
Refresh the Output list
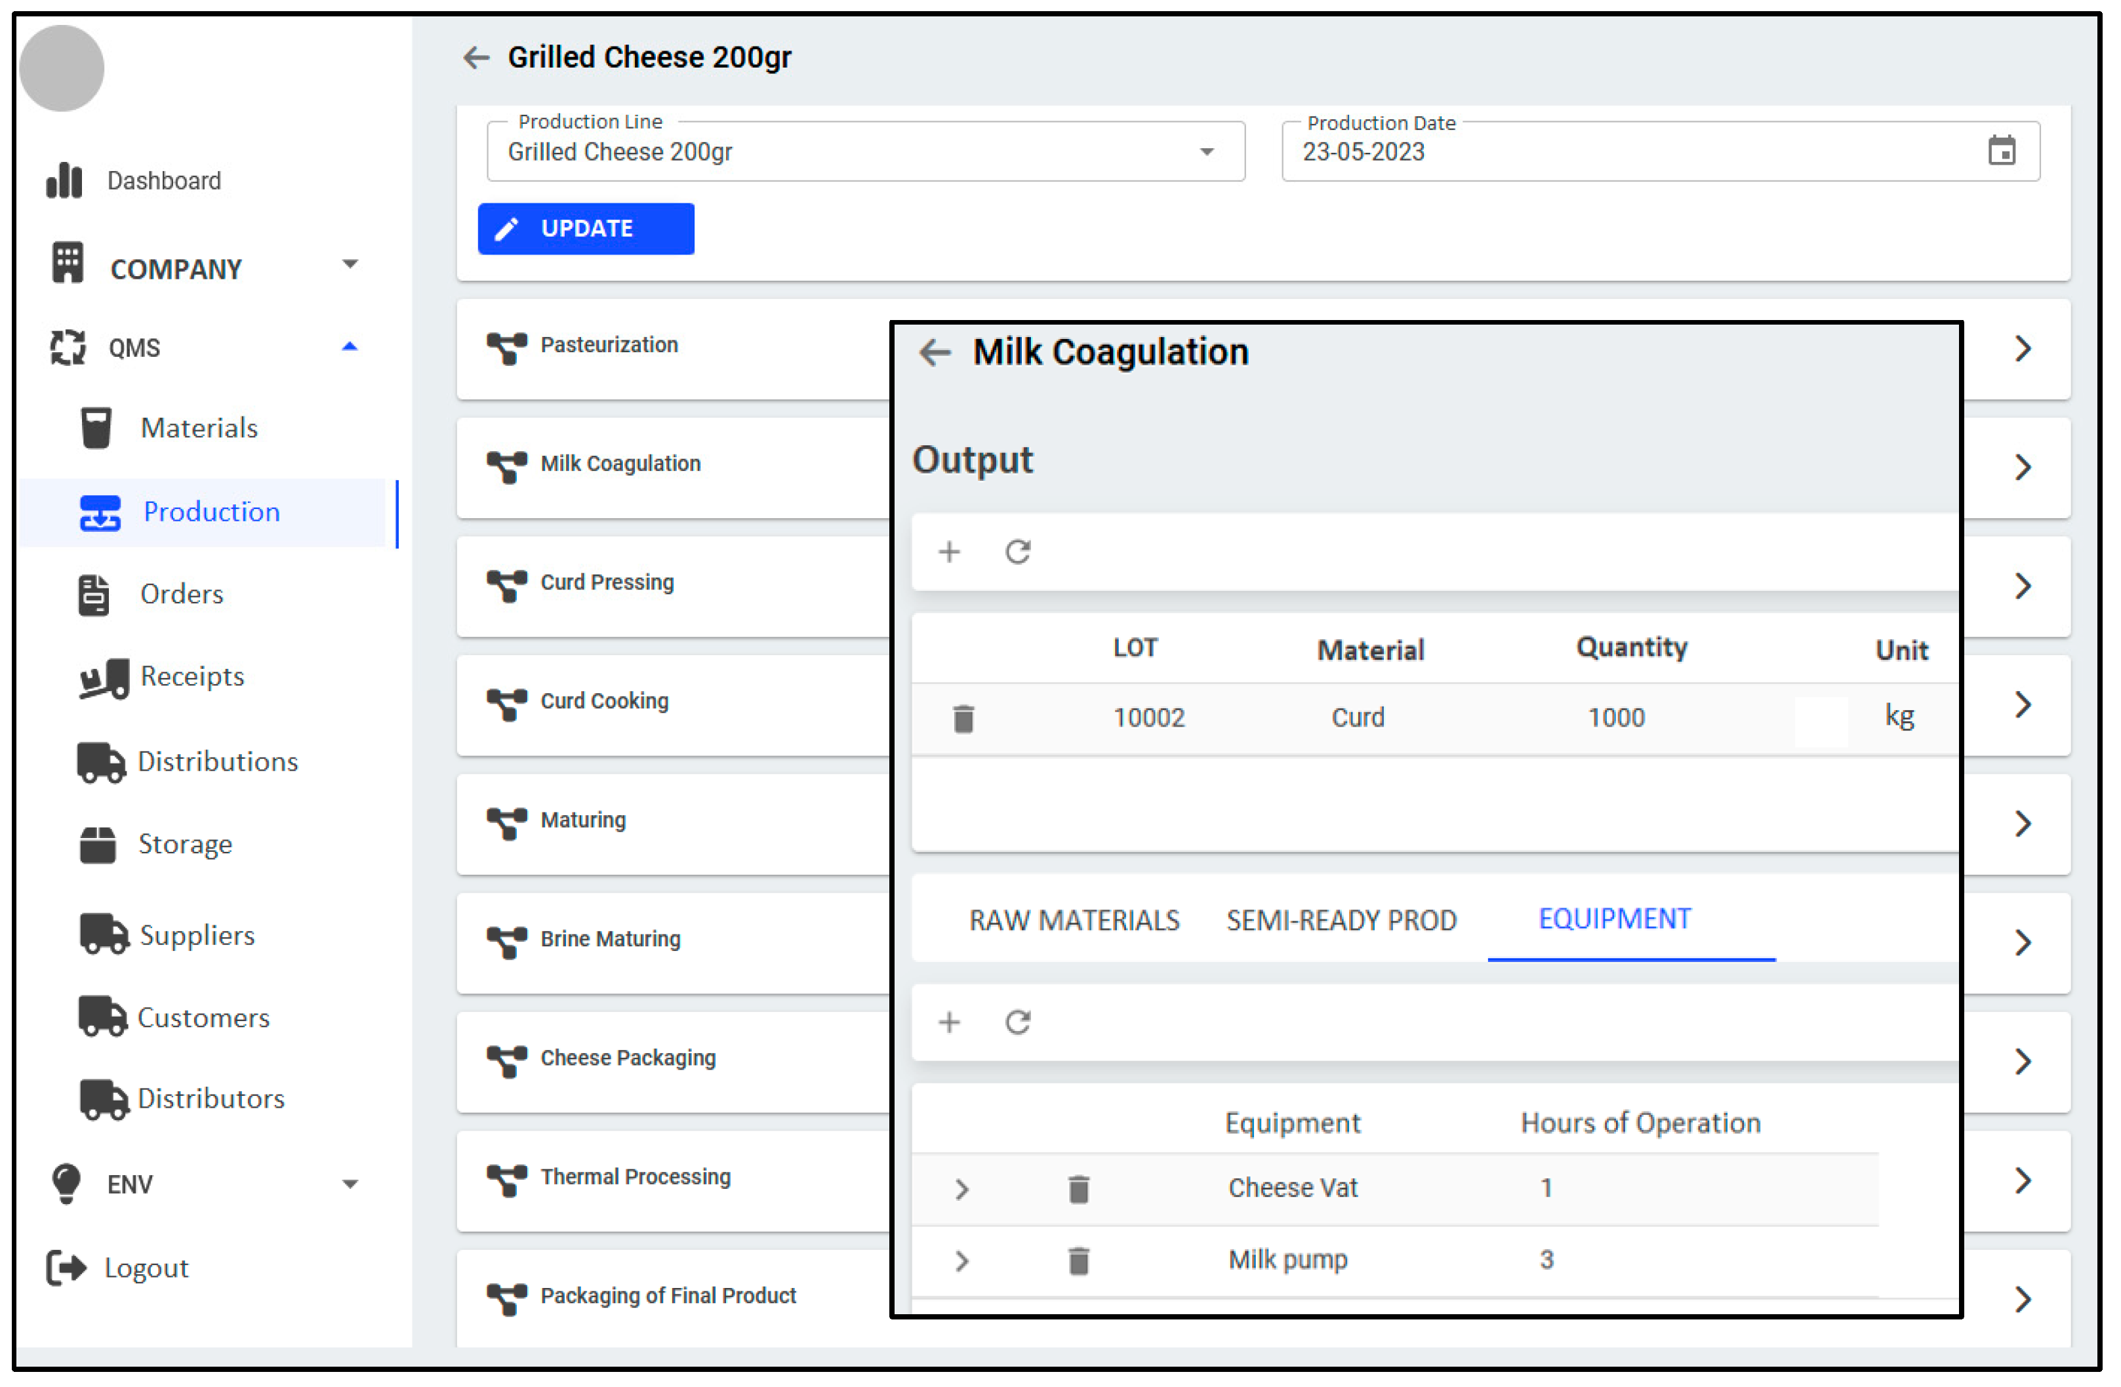click(x=1018, y=552)
